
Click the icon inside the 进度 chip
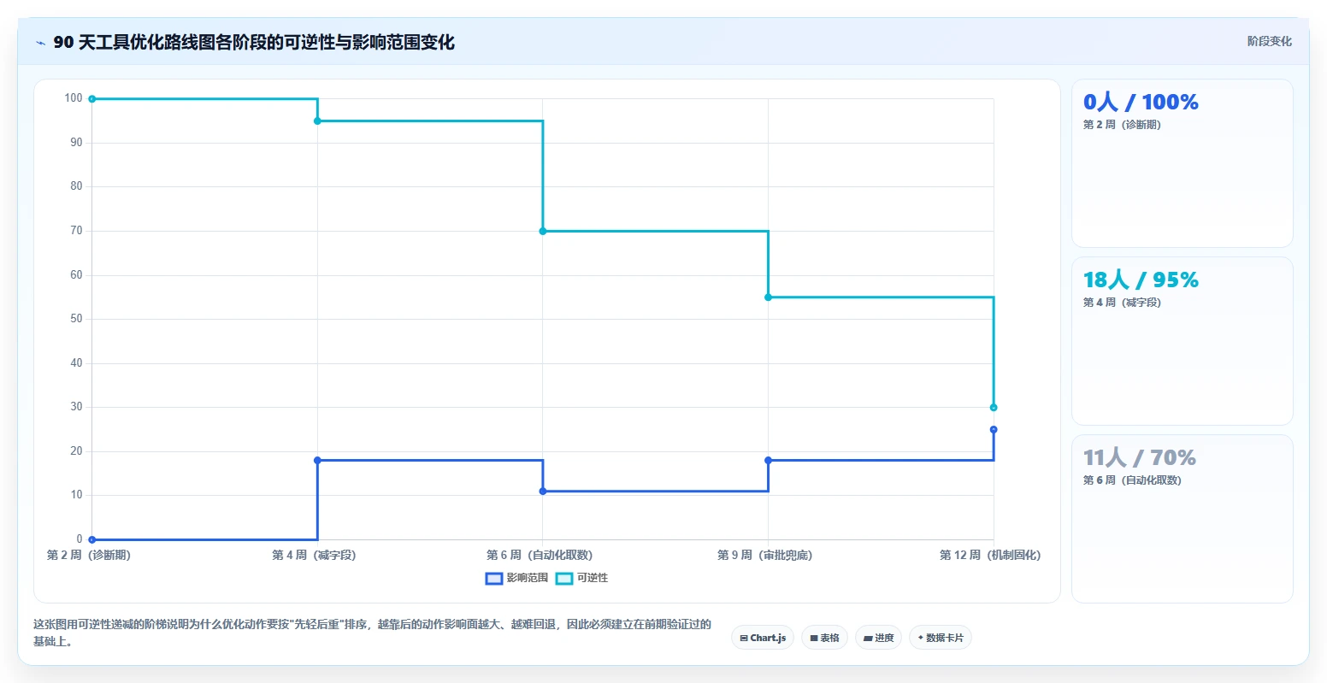868,639
